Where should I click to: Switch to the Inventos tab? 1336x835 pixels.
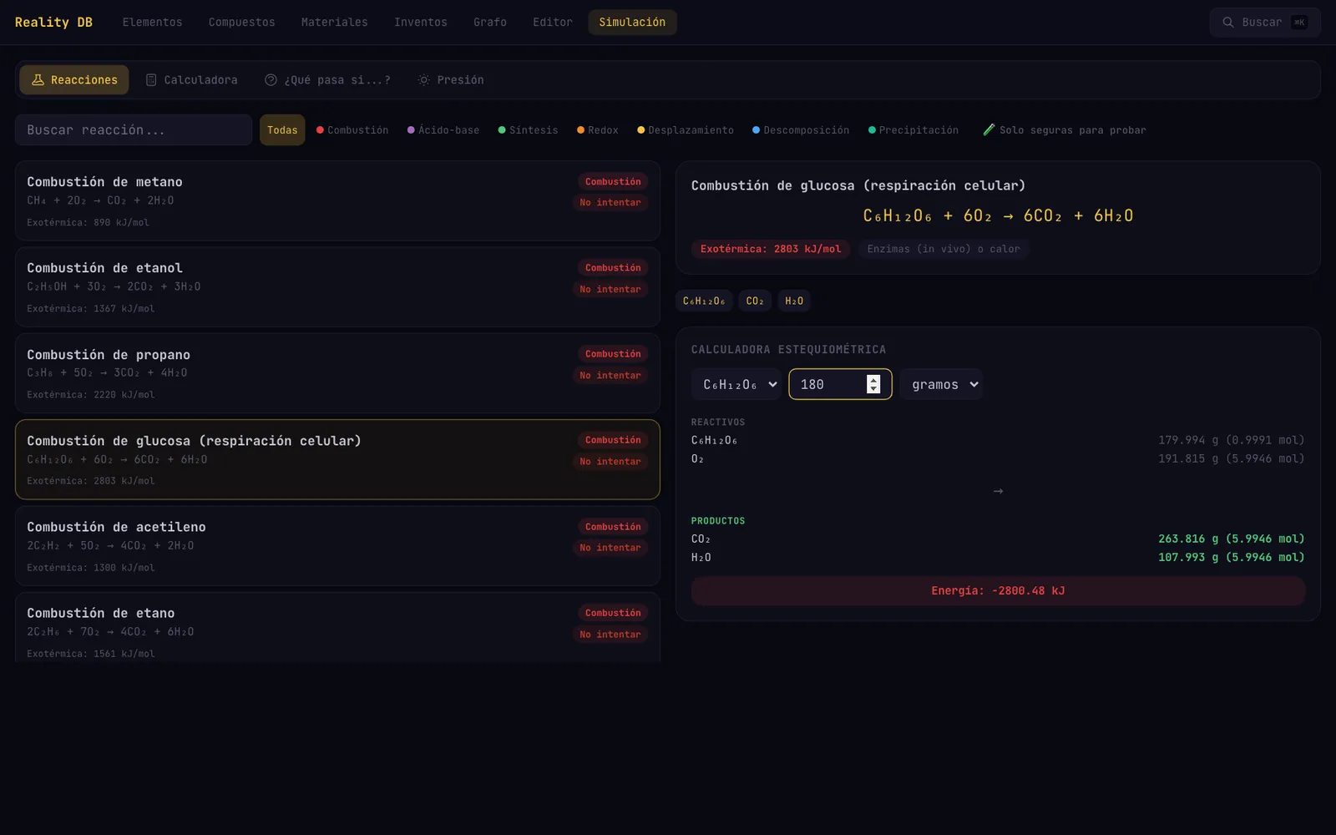(421, 23)
